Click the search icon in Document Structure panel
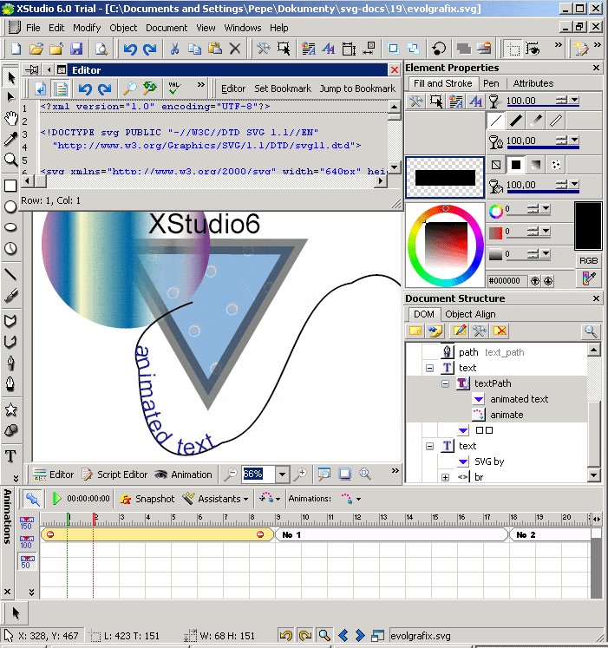608x648 pixels. click(x=591, y=331)
